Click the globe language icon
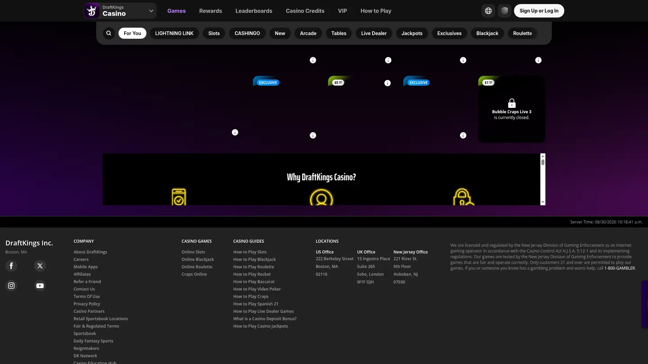This screenshot has width=648, height=364. click(488, 11)
